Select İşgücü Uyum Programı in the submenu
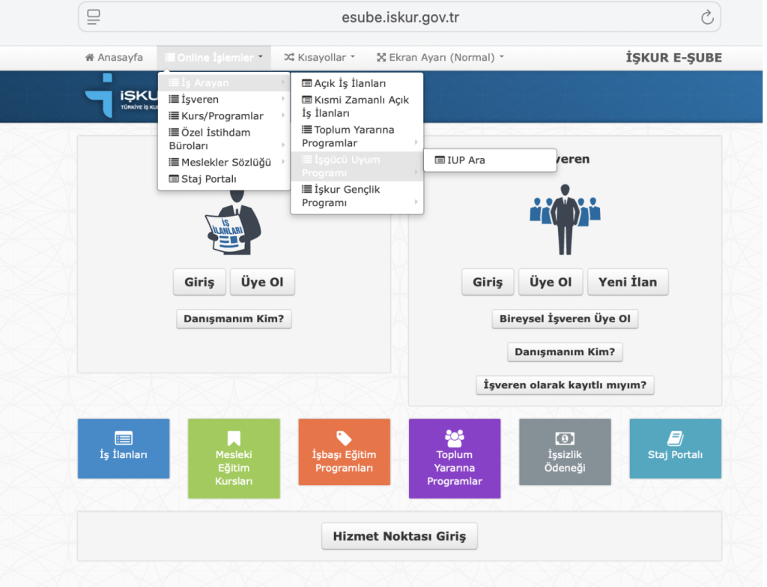This screenshot has width=767, height=587. [357, 166]
